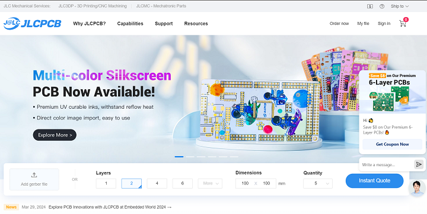Click the currency icon in top bar
Image resolution: width=427 pixels, height=214 pixels.
[370, 7]
